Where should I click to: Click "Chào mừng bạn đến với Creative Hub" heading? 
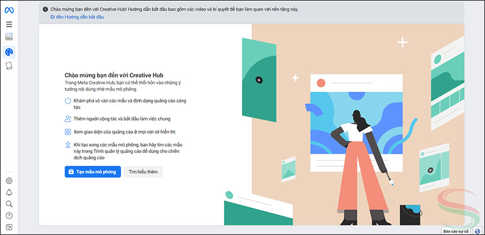(x=114, y=75)
